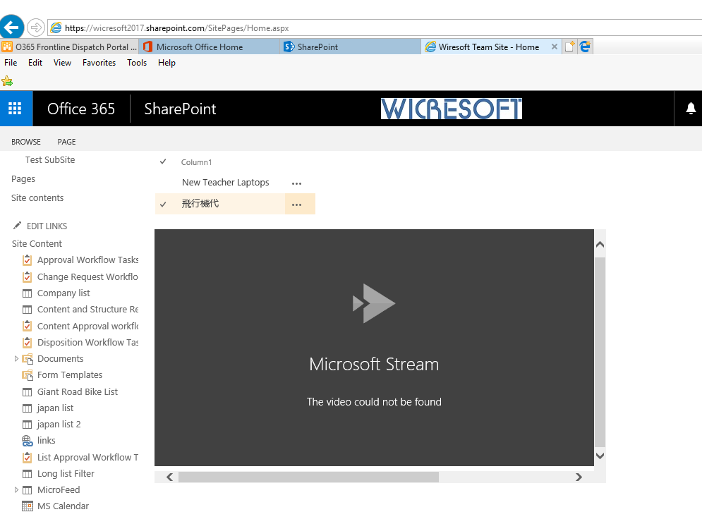Open Site contents link
This screenshot has width=702, height=512.
[37, 197]
